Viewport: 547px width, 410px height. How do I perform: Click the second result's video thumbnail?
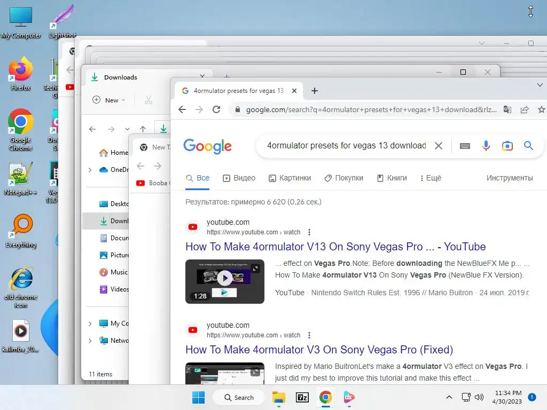tap(225, 373)
